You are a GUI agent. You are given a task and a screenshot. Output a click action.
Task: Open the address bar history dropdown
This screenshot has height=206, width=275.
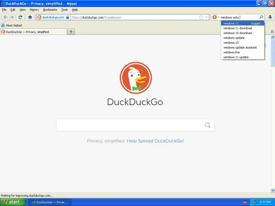coord(207,17)
